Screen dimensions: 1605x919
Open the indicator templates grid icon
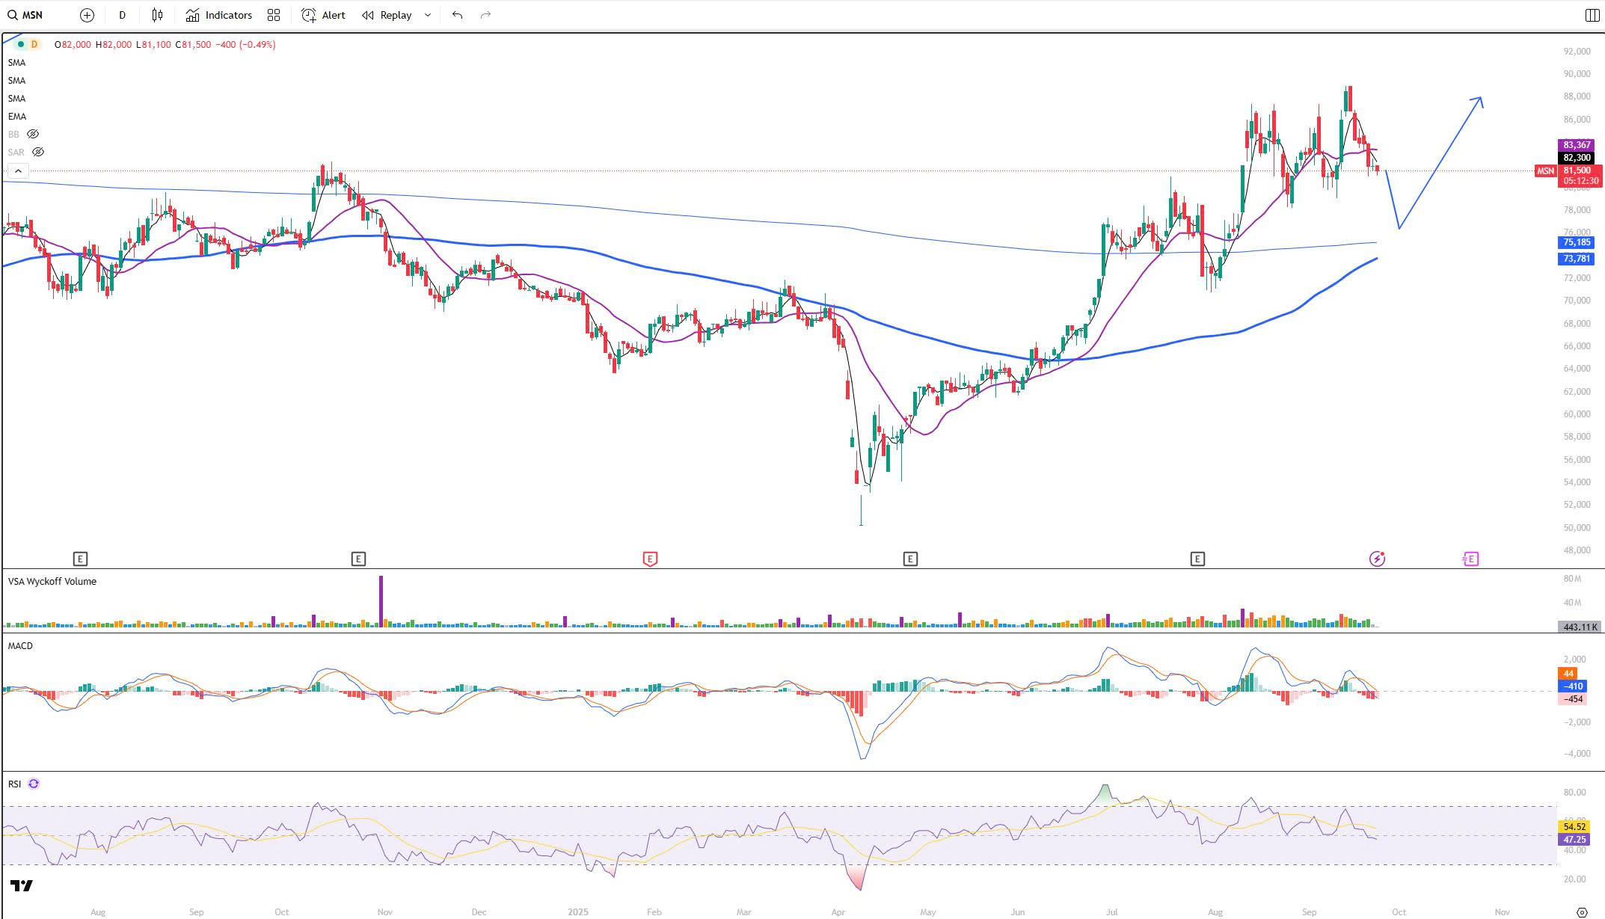[x=274, y=15]
